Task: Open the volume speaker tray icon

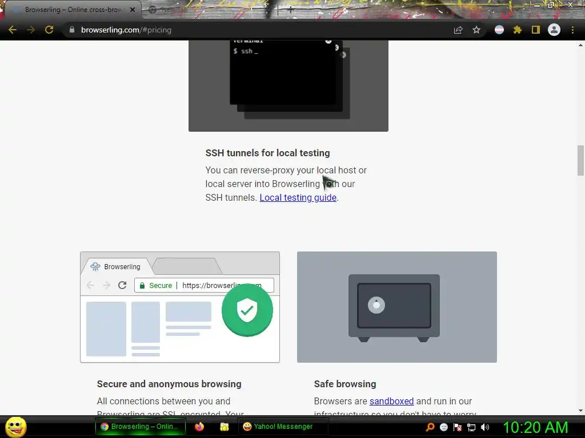Action: tap(485, 427)
